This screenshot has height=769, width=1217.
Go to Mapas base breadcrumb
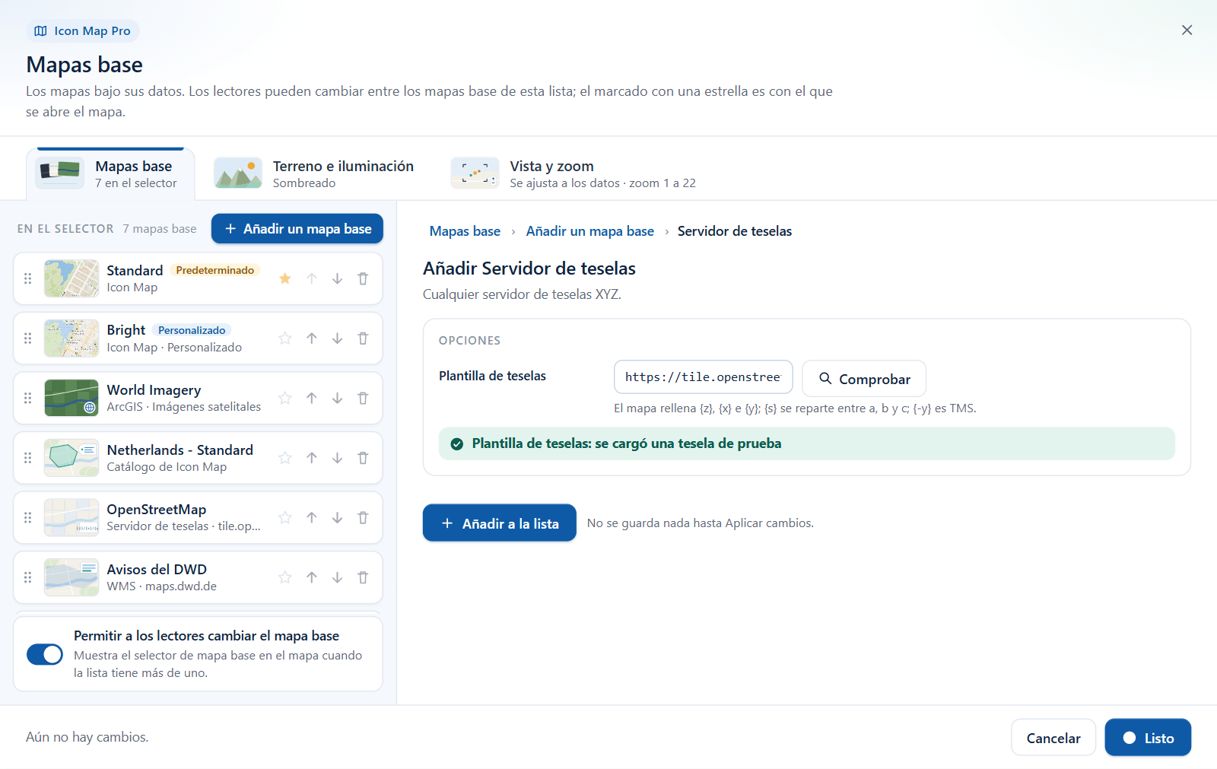coord(465,231)
